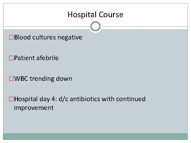Click the word antibiotics in the last bullet
191x143 pixels.
pos(85,99)
